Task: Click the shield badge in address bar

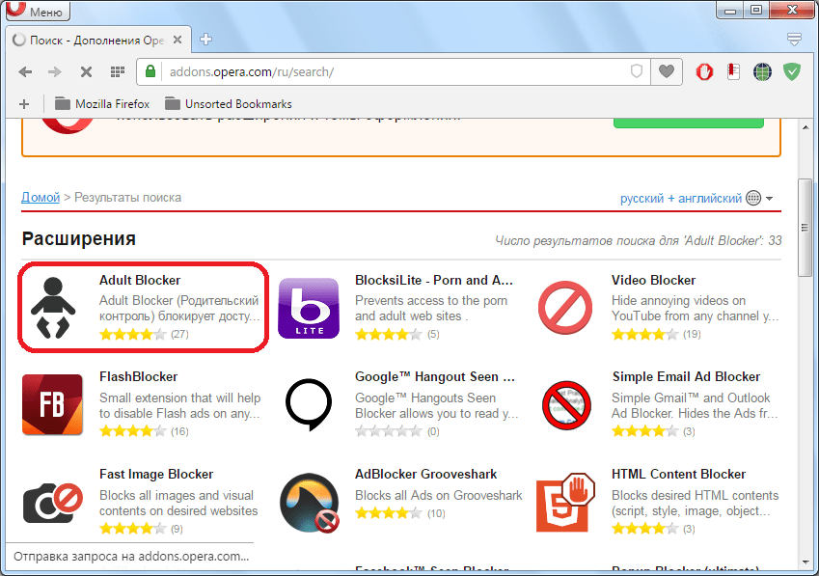Action: (636, 71)
